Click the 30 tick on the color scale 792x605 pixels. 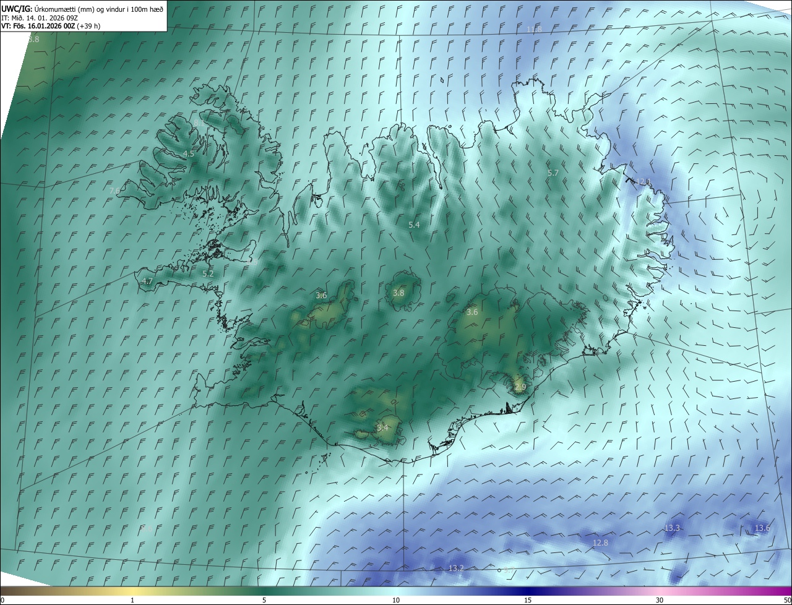[x=660, y=600]
